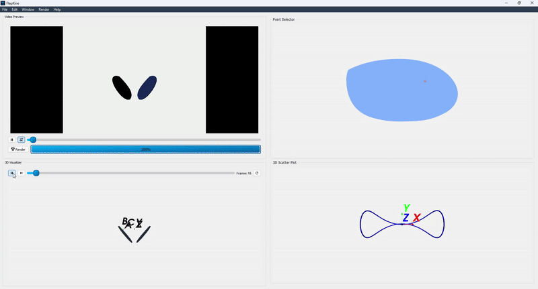This screenshot has width=538, height=289.
Task: Open the Help menu
Action: (57, 9)
